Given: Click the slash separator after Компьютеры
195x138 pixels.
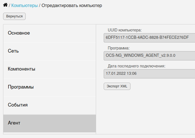Looking at the screenshot, I should click(39, 6).
